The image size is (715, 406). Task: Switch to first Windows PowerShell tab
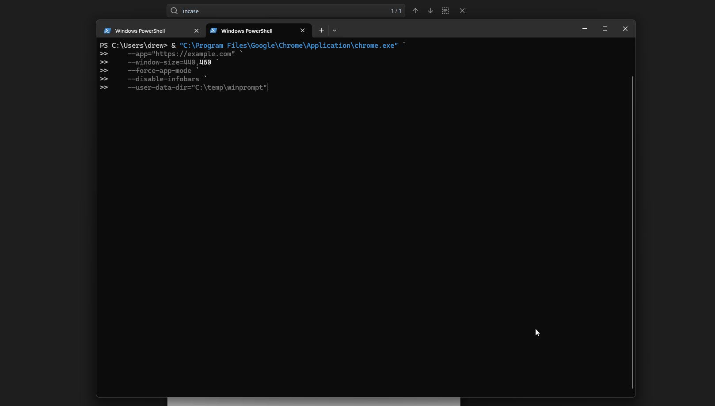click(152, 30)
